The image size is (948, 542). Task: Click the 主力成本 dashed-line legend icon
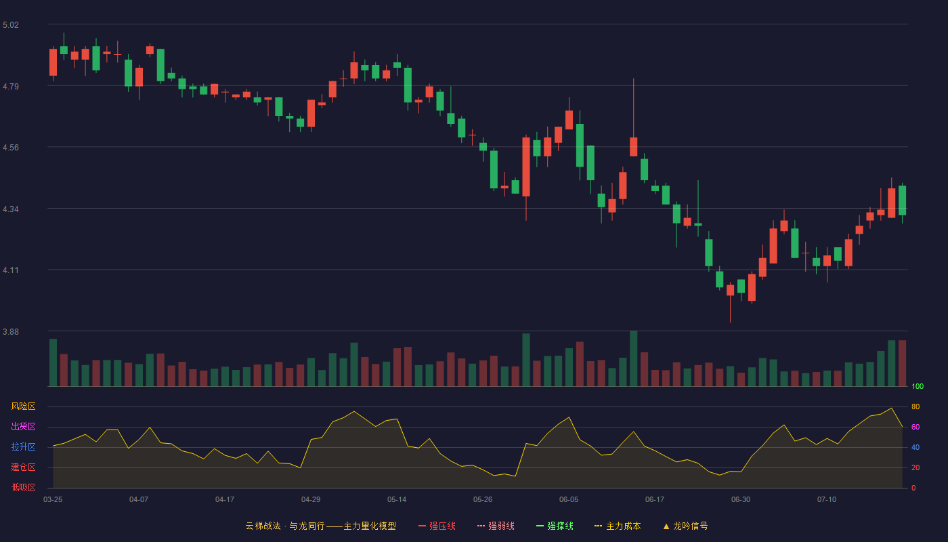(599, 526)
